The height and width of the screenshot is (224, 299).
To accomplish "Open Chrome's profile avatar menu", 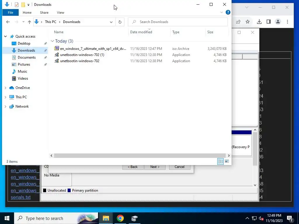I will point(278,22).
